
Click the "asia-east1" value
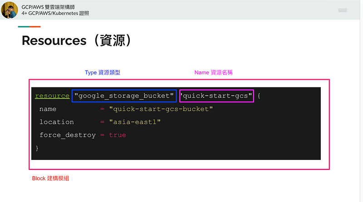135,122
